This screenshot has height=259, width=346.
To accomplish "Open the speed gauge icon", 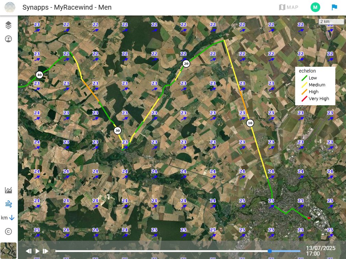I will [x=8, y=39].
